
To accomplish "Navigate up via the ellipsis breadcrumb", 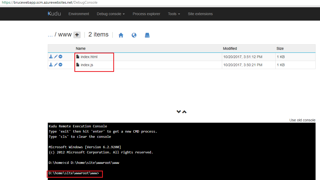I will pos(50,35).
